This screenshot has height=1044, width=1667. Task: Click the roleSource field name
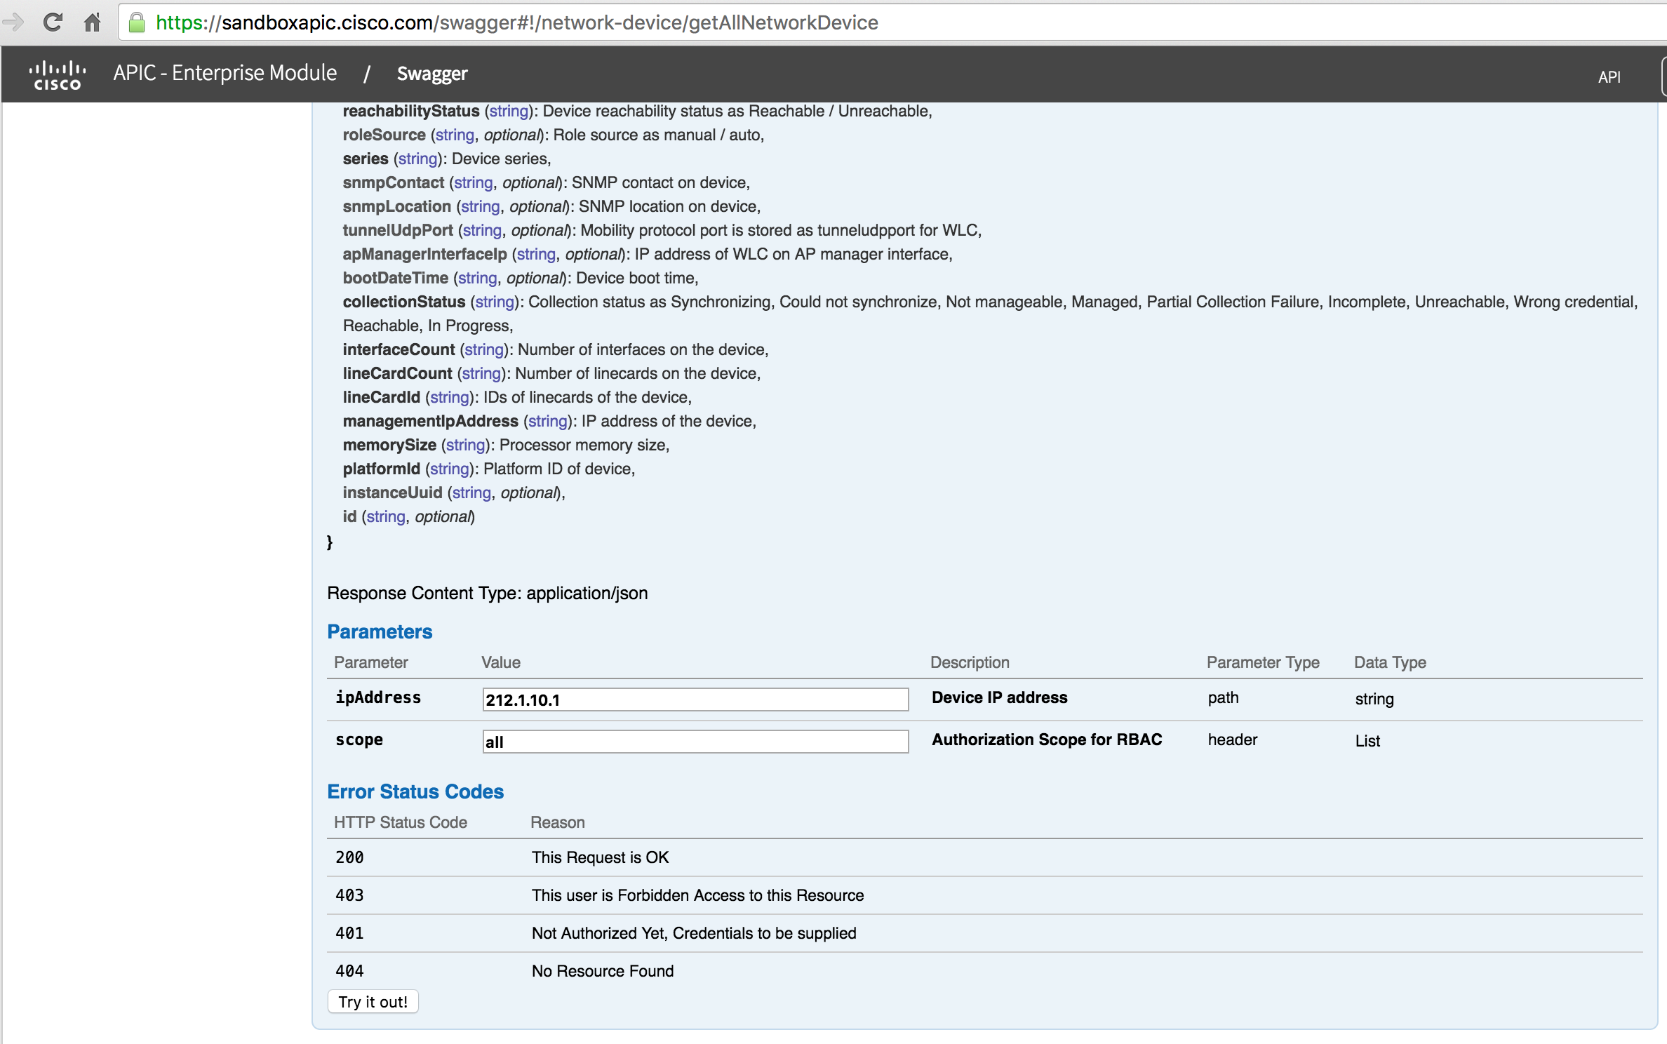384,135
